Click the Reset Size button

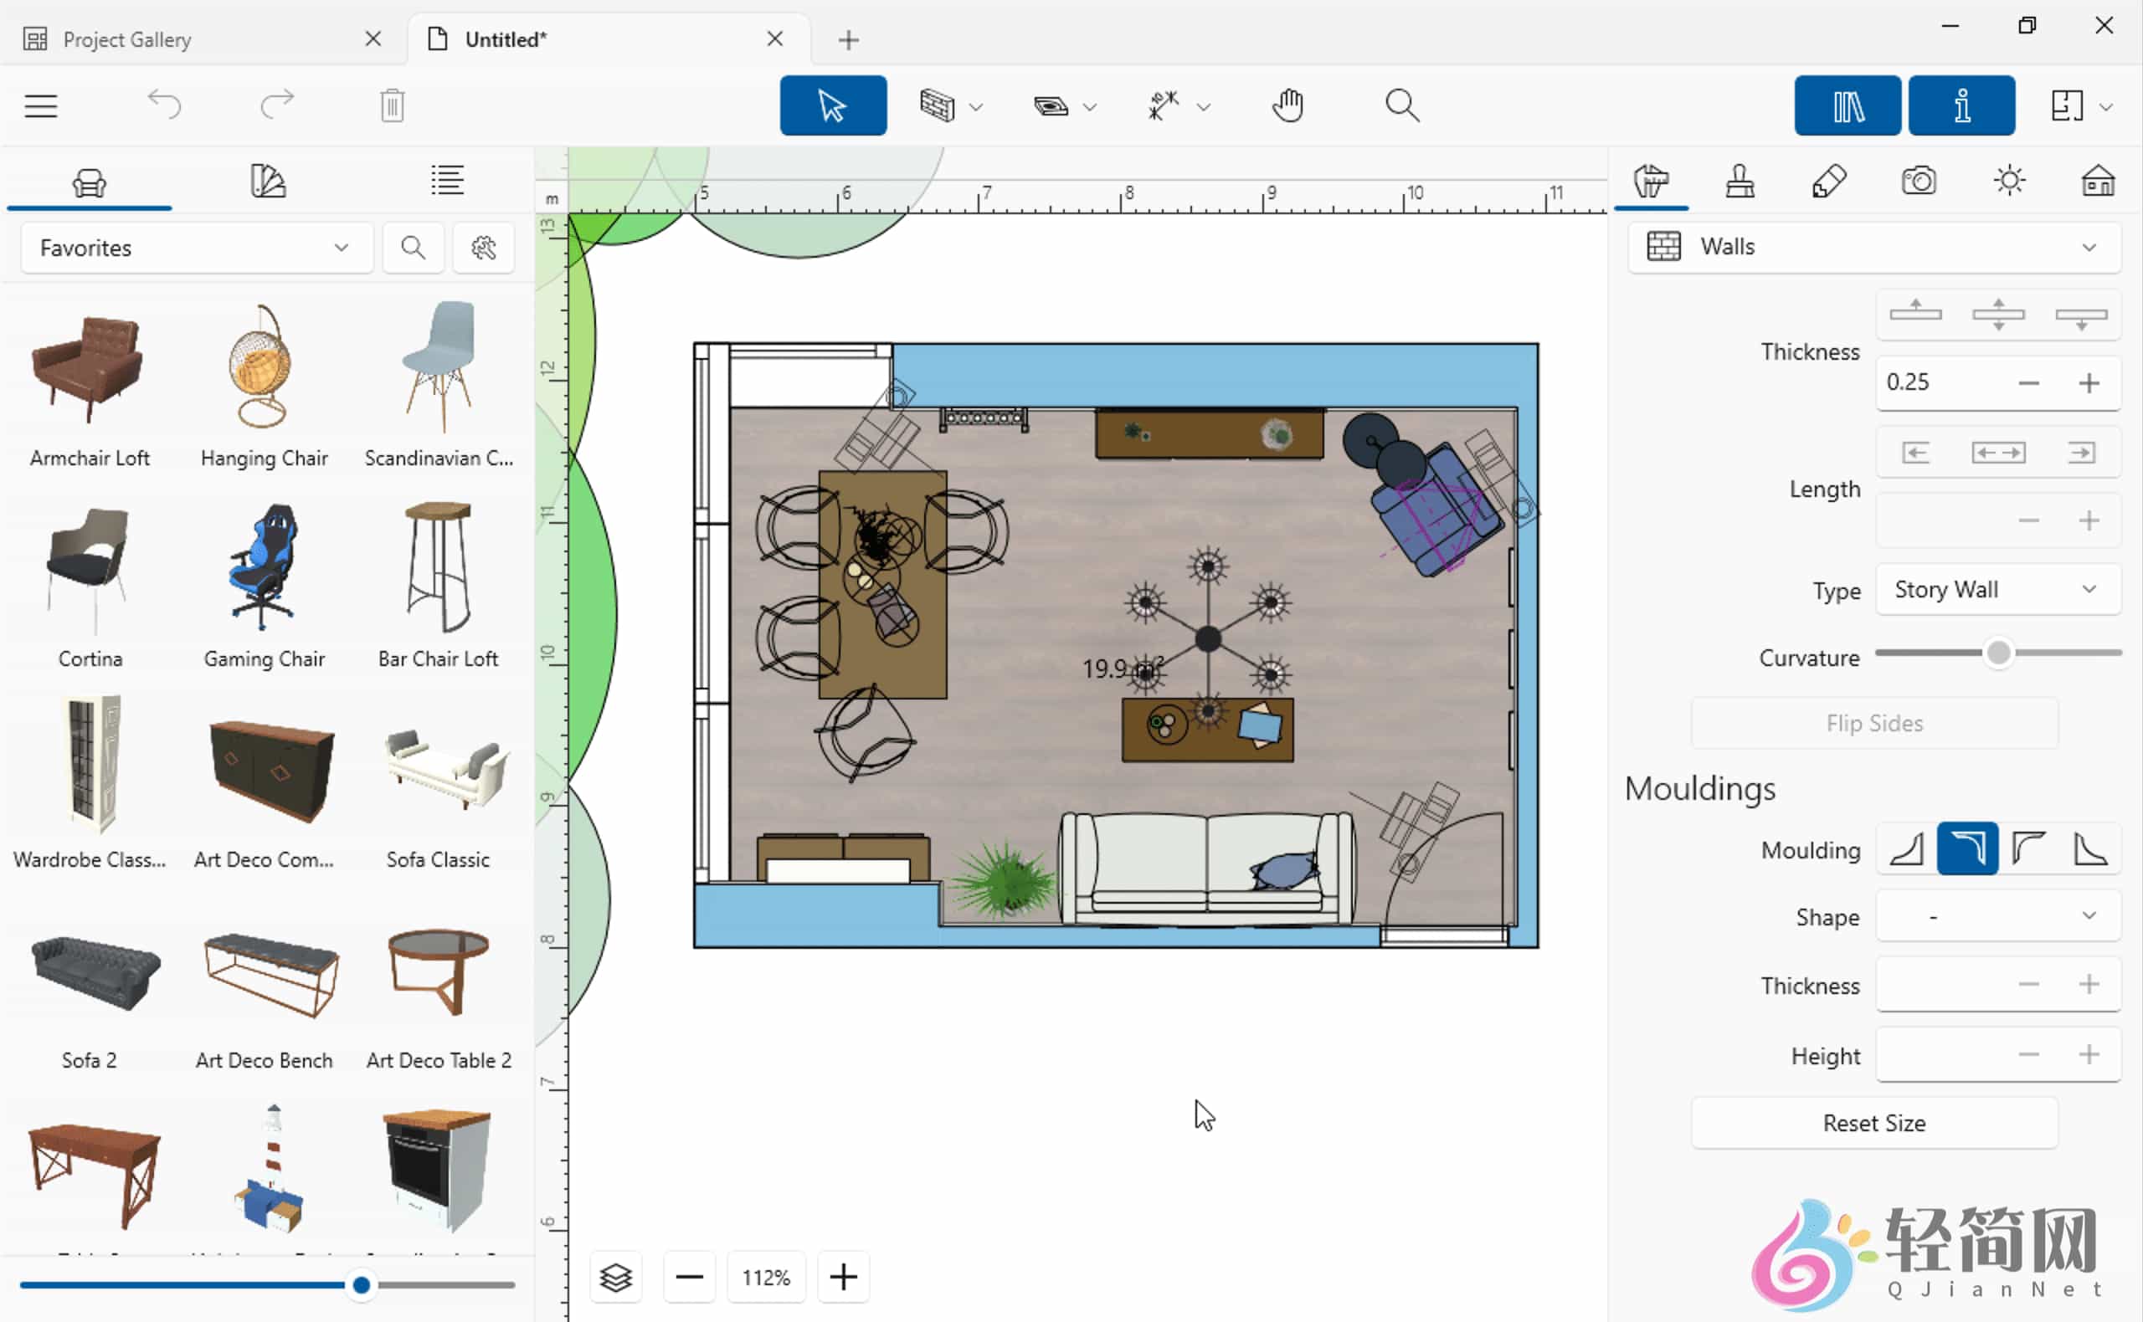[x=1873, y=1123]
